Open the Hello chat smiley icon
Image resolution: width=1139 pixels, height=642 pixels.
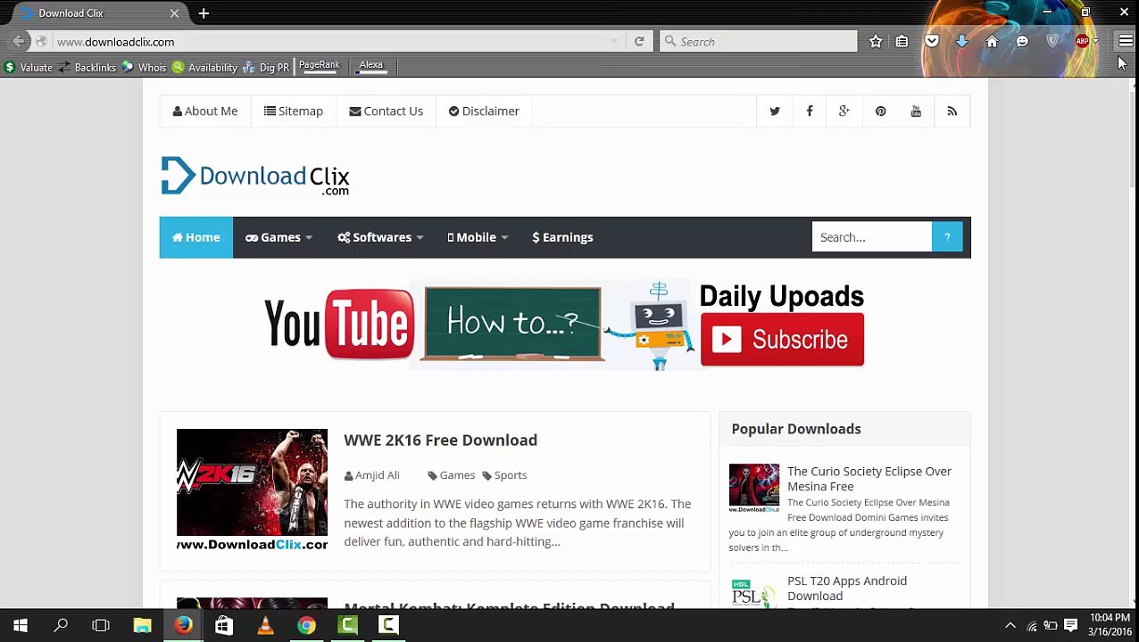click(x=1022, y=42)
